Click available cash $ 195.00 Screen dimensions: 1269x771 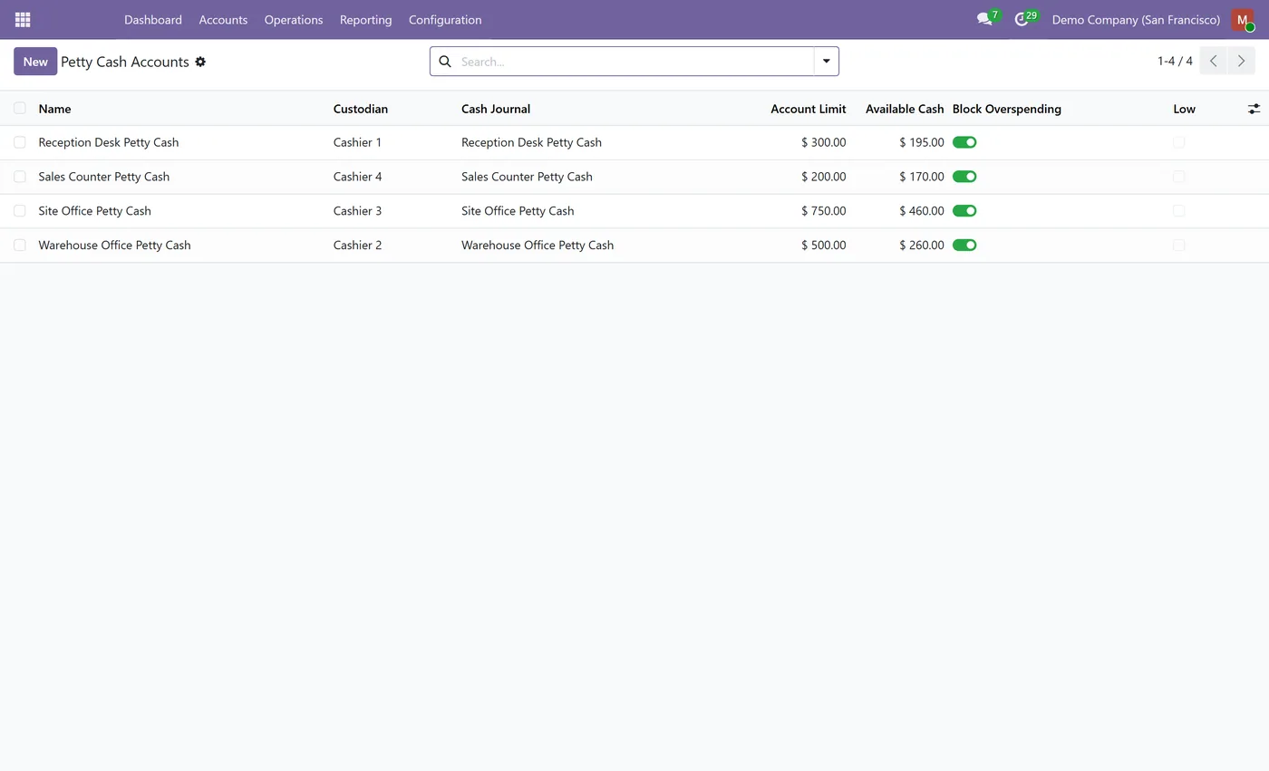click(922, 142)
